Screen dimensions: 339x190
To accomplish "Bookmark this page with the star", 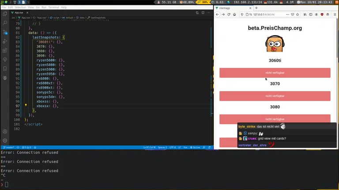I will pos(298,15).
